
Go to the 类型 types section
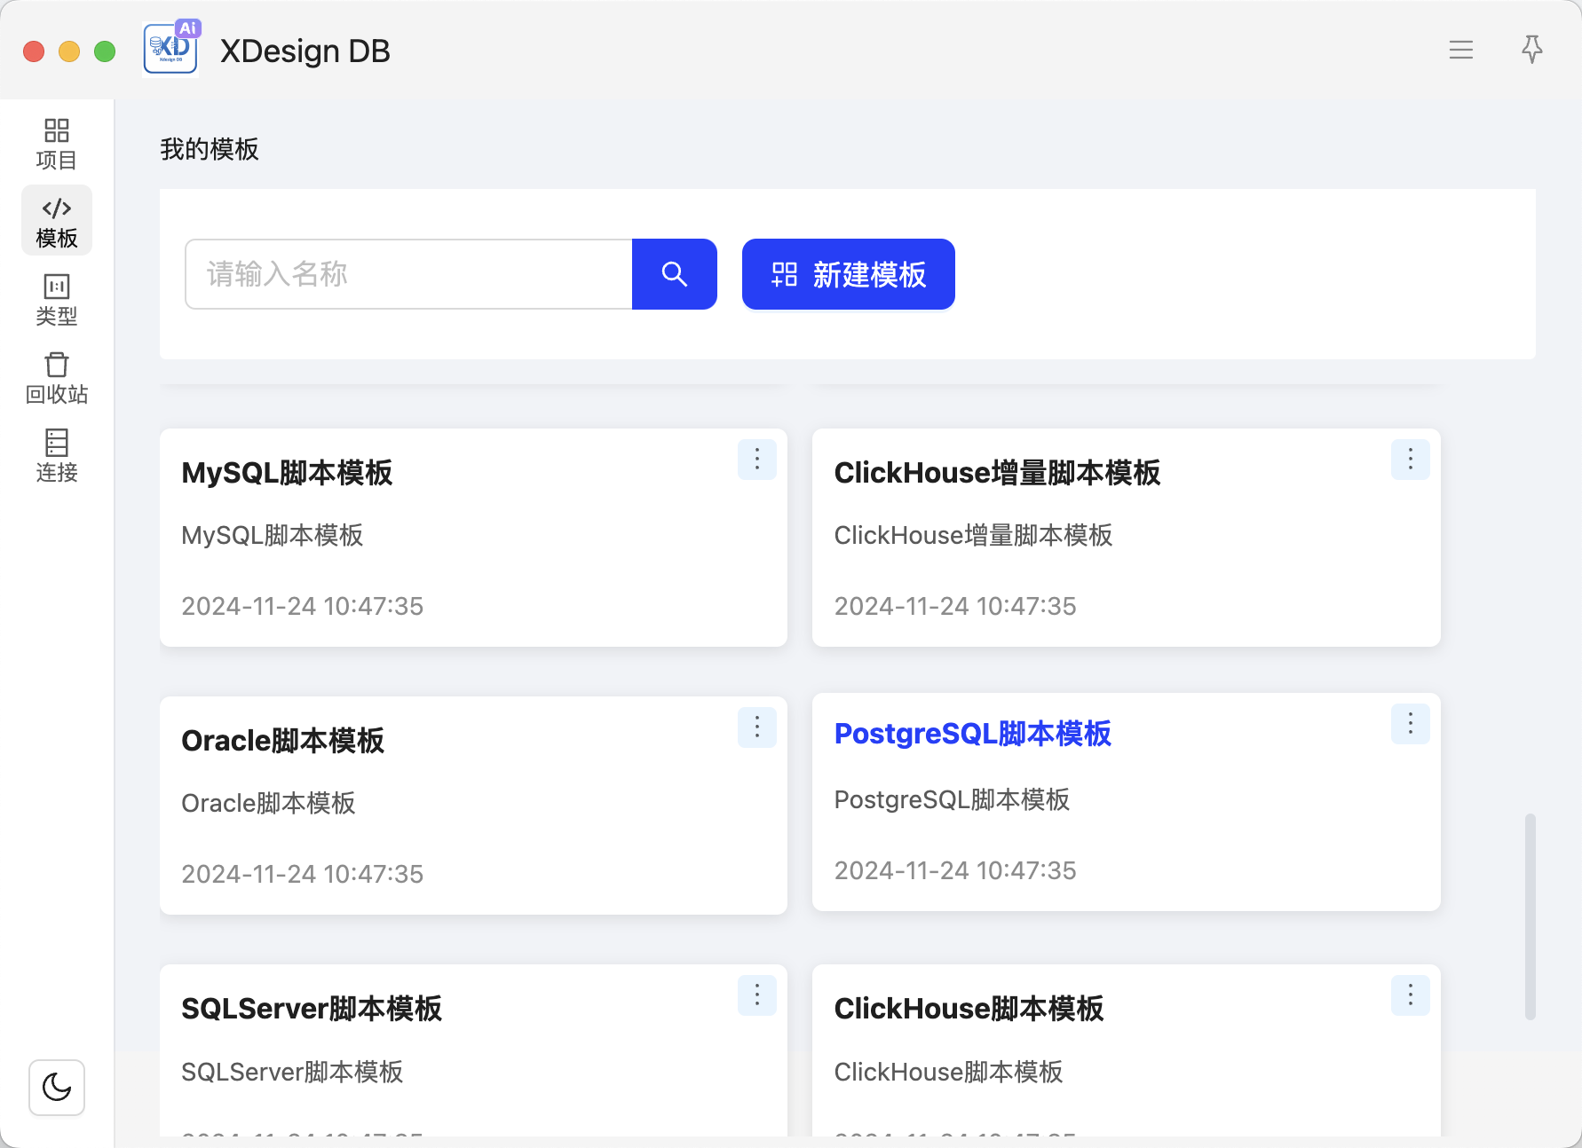click(57, 299)
